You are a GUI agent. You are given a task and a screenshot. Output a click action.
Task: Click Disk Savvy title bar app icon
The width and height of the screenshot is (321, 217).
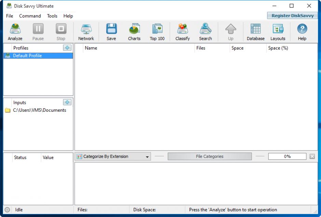point(9,6)
